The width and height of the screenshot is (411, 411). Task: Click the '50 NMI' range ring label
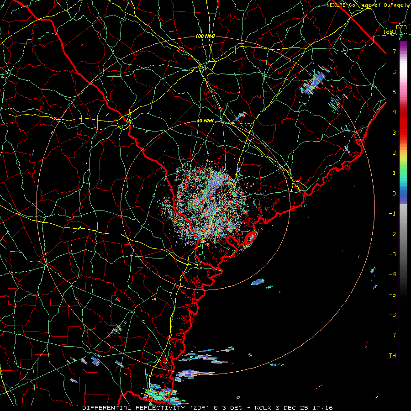pos(205,121)
